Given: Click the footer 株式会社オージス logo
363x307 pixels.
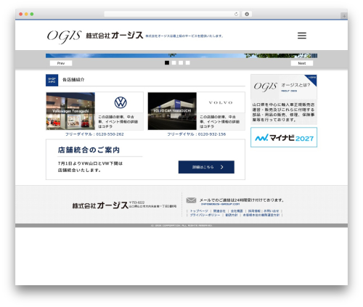Looking at the screenshot, I should pos(100,205).
